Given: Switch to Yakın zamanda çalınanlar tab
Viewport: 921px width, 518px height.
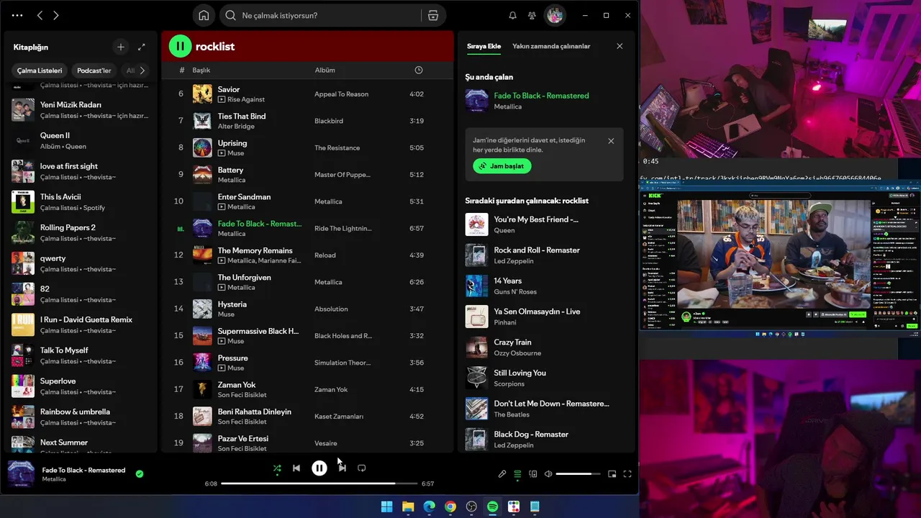Looking at the screenshot, I should 551,46.
